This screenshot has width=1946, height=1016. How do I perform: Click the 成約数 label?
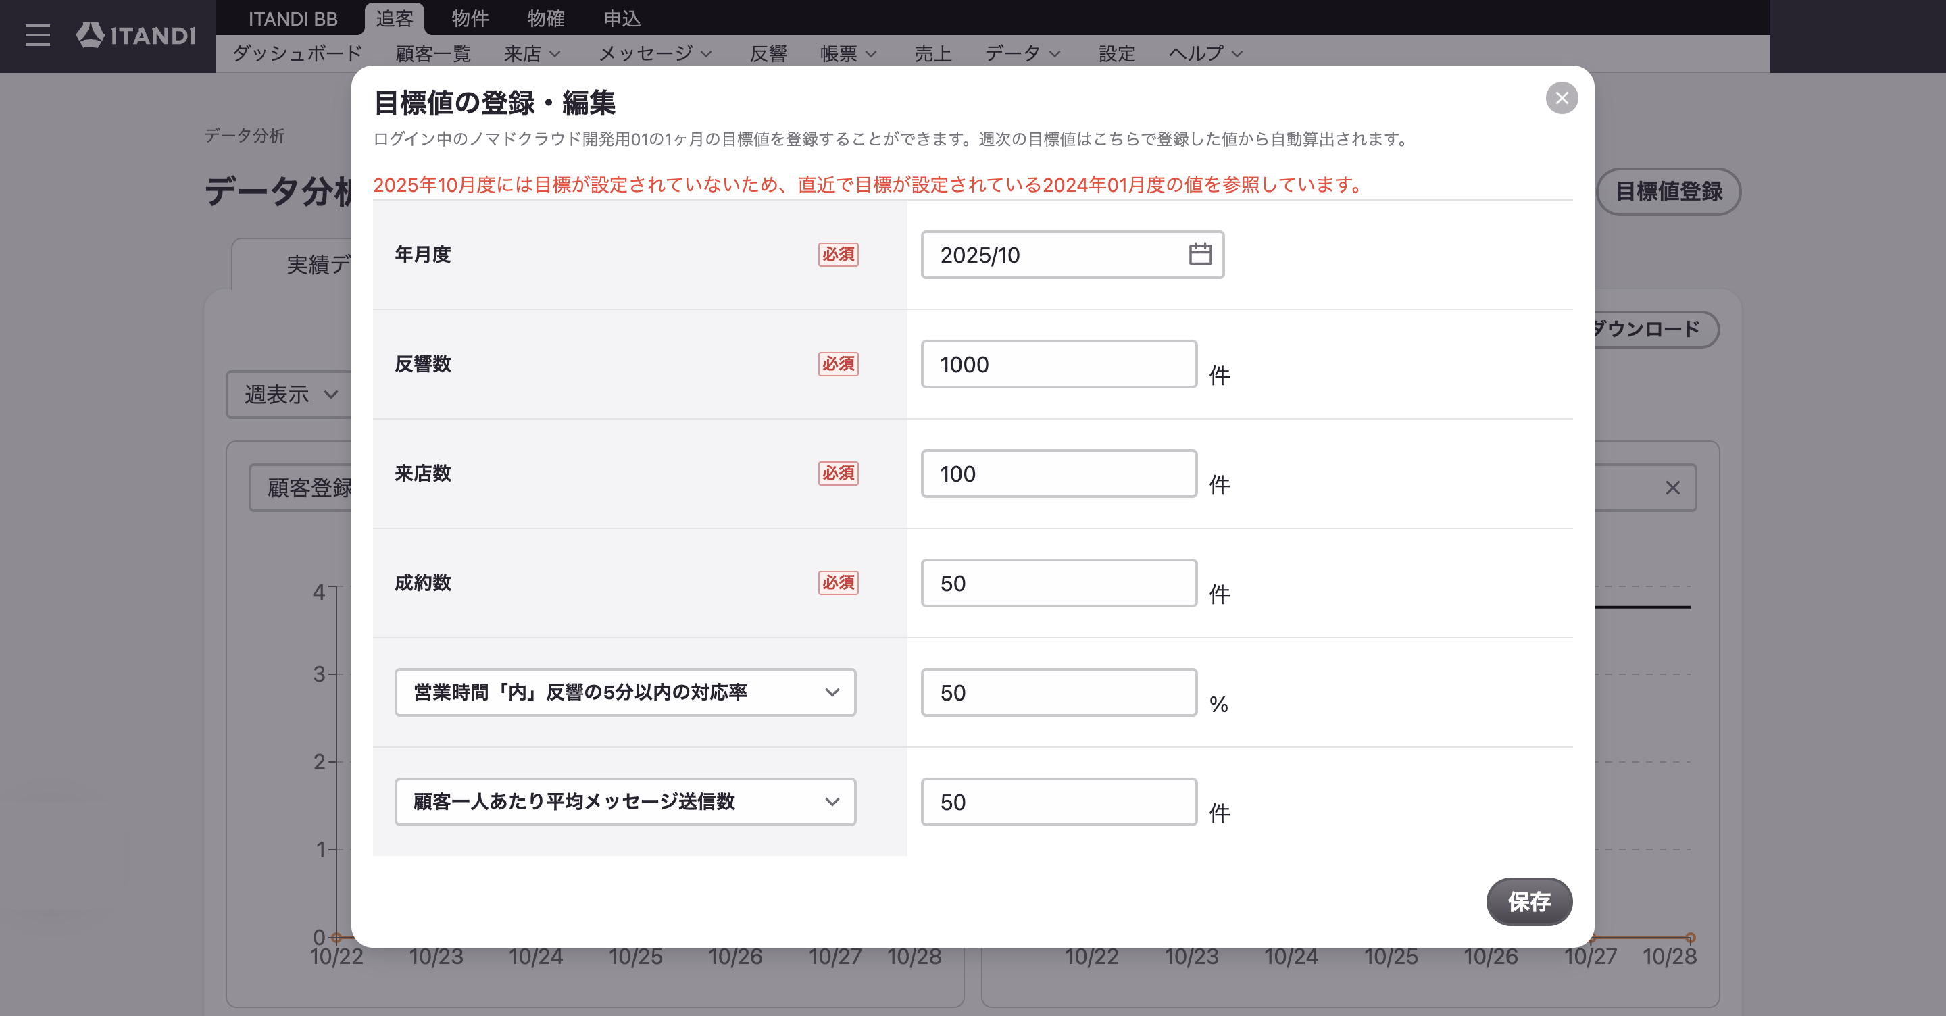(422, 583)
